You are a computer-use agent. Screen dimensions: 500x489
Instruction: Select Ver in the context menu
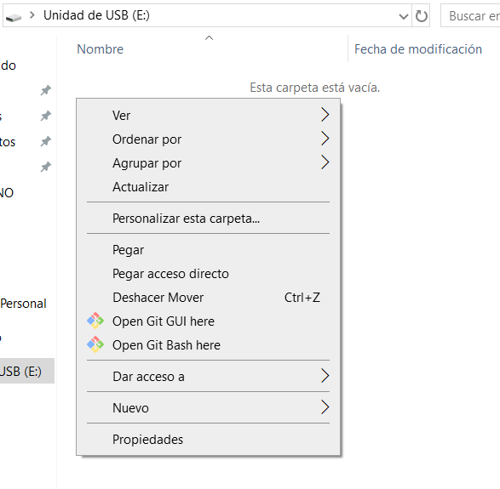[208, 116]
